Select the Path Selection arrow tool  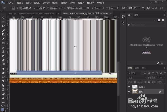(3, 85)
